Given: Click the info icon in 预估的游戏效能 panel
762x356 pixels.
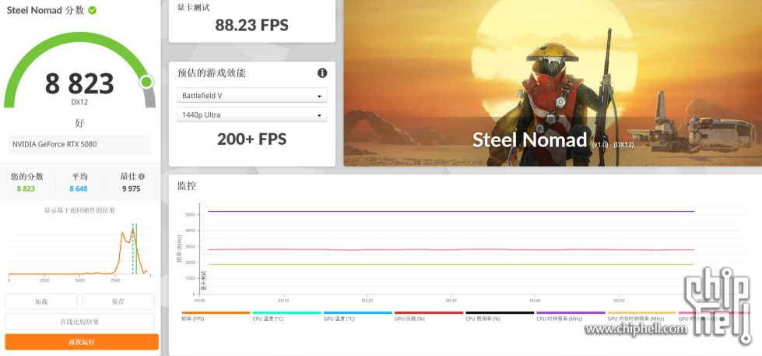Looking at the screenshot, I should point(322,73).
